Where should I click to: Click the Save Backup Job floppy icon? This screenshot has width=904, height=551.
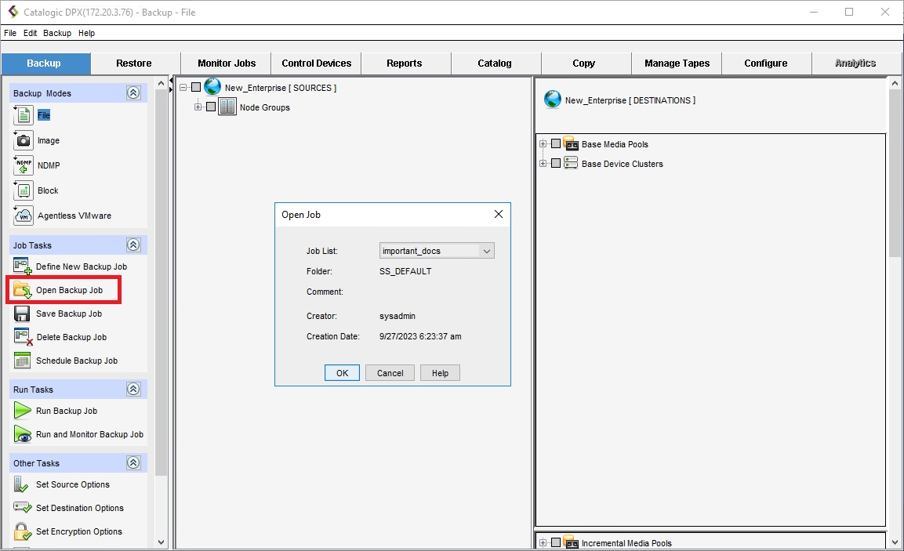click(22, 314)
